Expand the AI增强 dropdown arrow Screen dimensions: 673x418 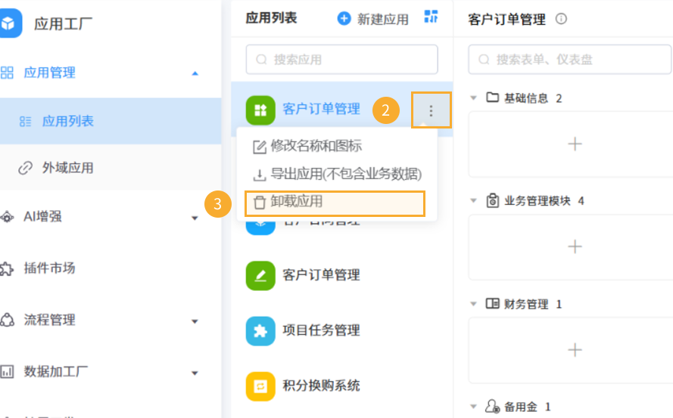pyautogui.click(x=195, y=218)
